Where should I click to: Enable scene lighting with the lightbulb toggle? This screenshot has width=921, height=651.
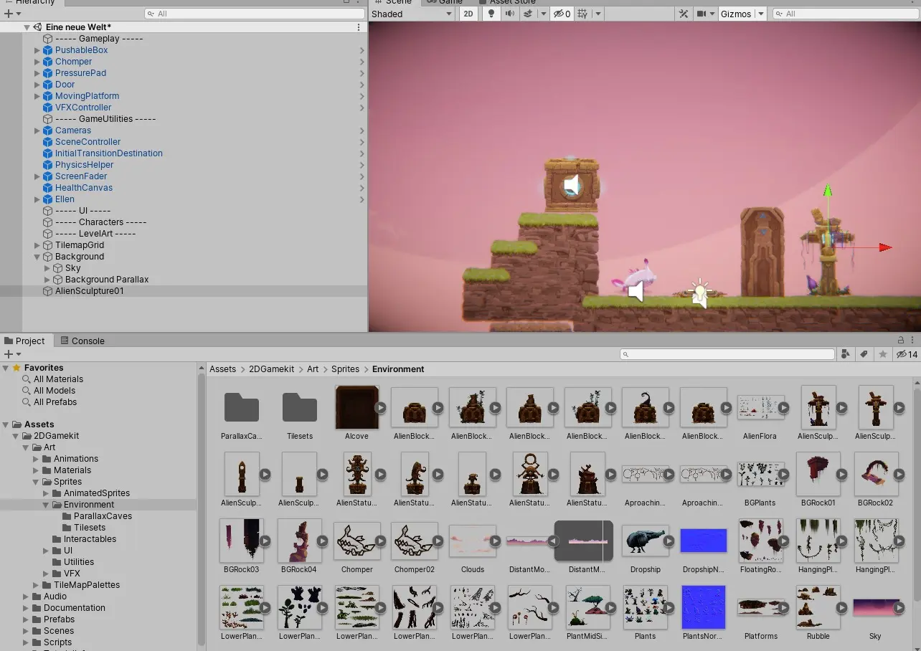pos(491,13)
